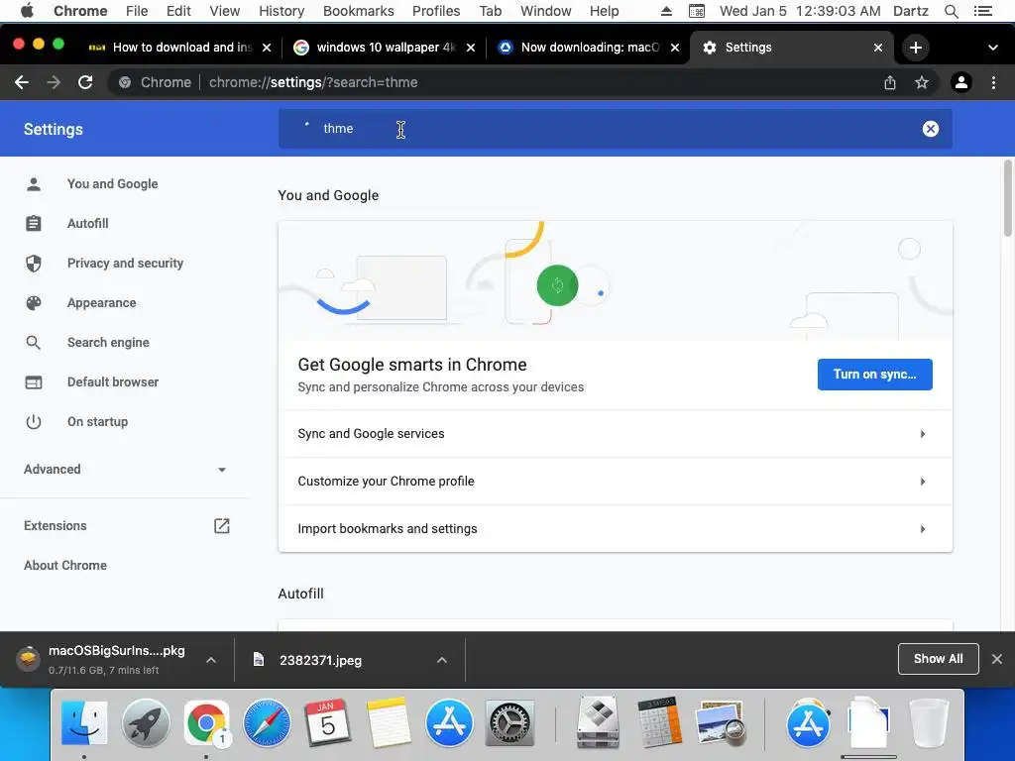
Task: Go to Privacy and security settings
Action: pos(126,263)
